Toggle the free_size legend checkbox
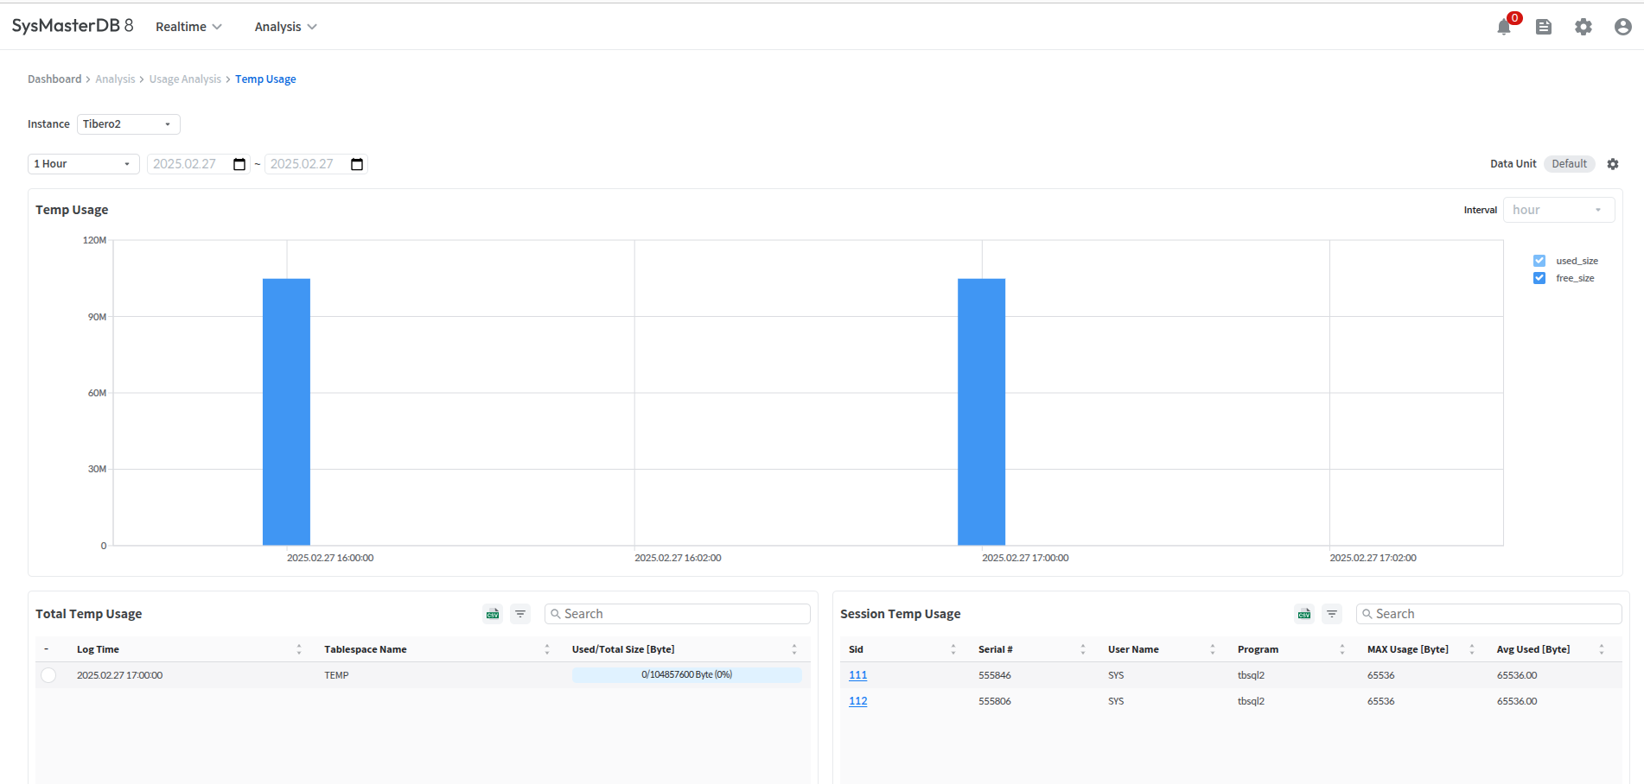 1539,278
